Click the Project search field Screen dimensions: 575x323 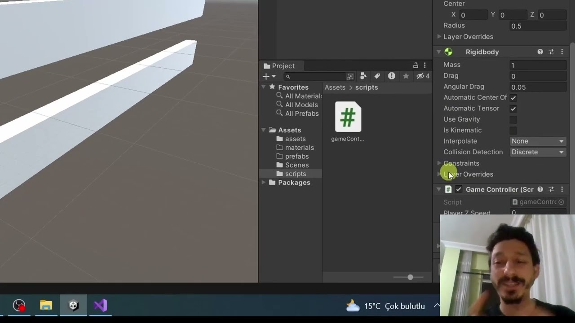(x=314, y=76)
